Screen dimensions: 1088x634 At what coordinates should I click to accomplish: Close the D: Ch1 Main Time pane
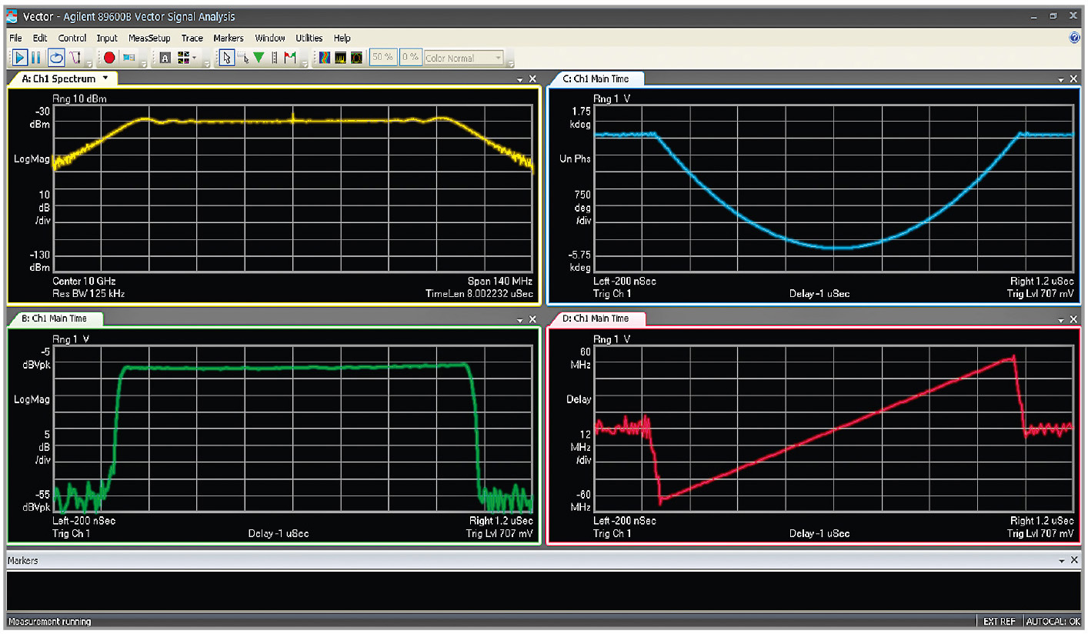1073,319
